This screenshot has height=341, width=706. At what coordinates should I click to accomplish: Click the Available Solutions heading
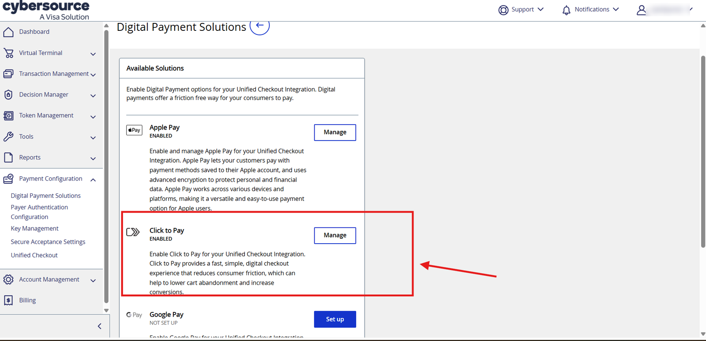tap(155, 68)
